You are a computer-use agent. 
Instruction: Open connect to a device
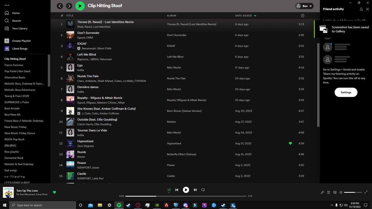[335, 192]
